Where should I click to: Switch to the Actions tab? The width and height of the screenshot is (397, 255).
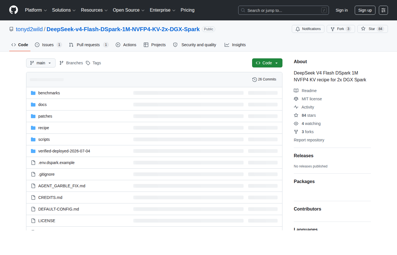click(x=126, y=45)
